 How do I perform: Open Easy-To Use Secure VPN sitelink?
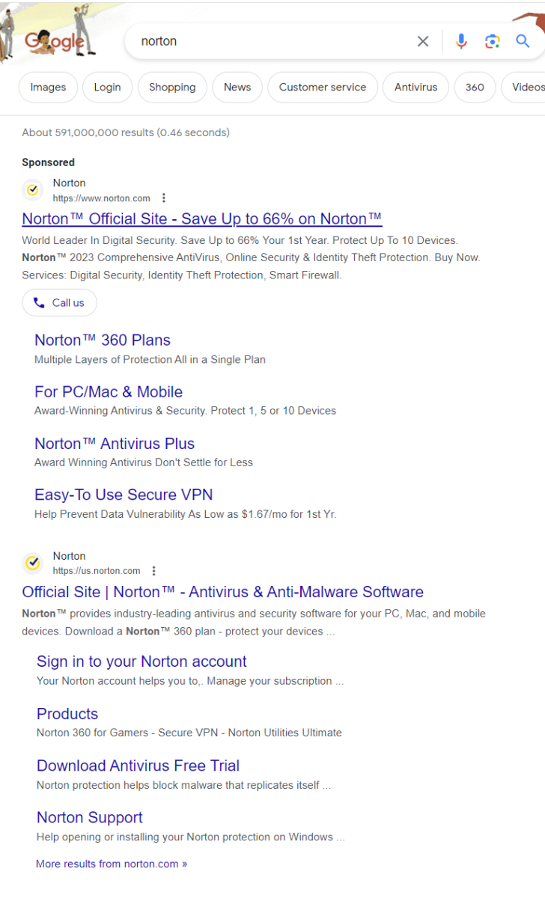point(124,495)
